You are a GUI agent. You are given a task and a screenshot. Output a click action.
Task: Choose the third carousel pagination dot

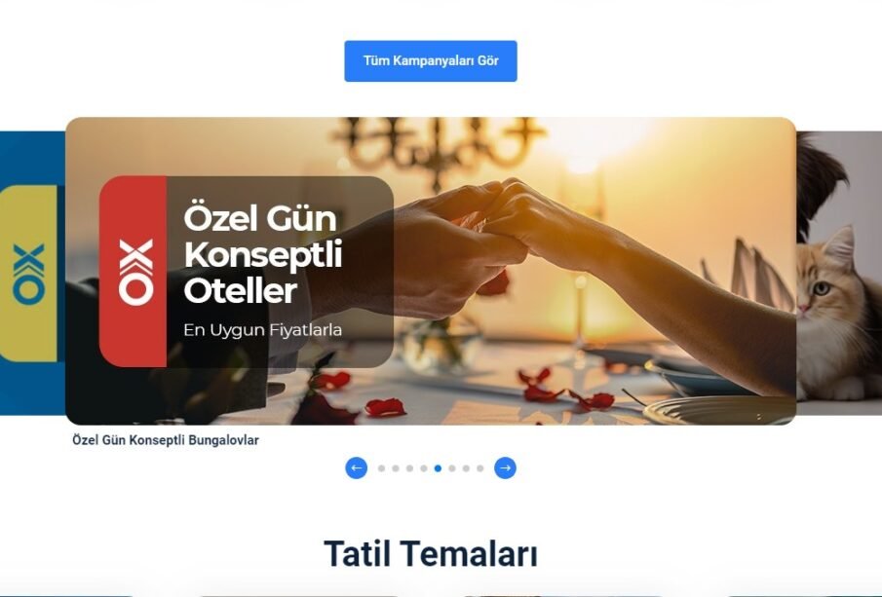click(409, 468)
